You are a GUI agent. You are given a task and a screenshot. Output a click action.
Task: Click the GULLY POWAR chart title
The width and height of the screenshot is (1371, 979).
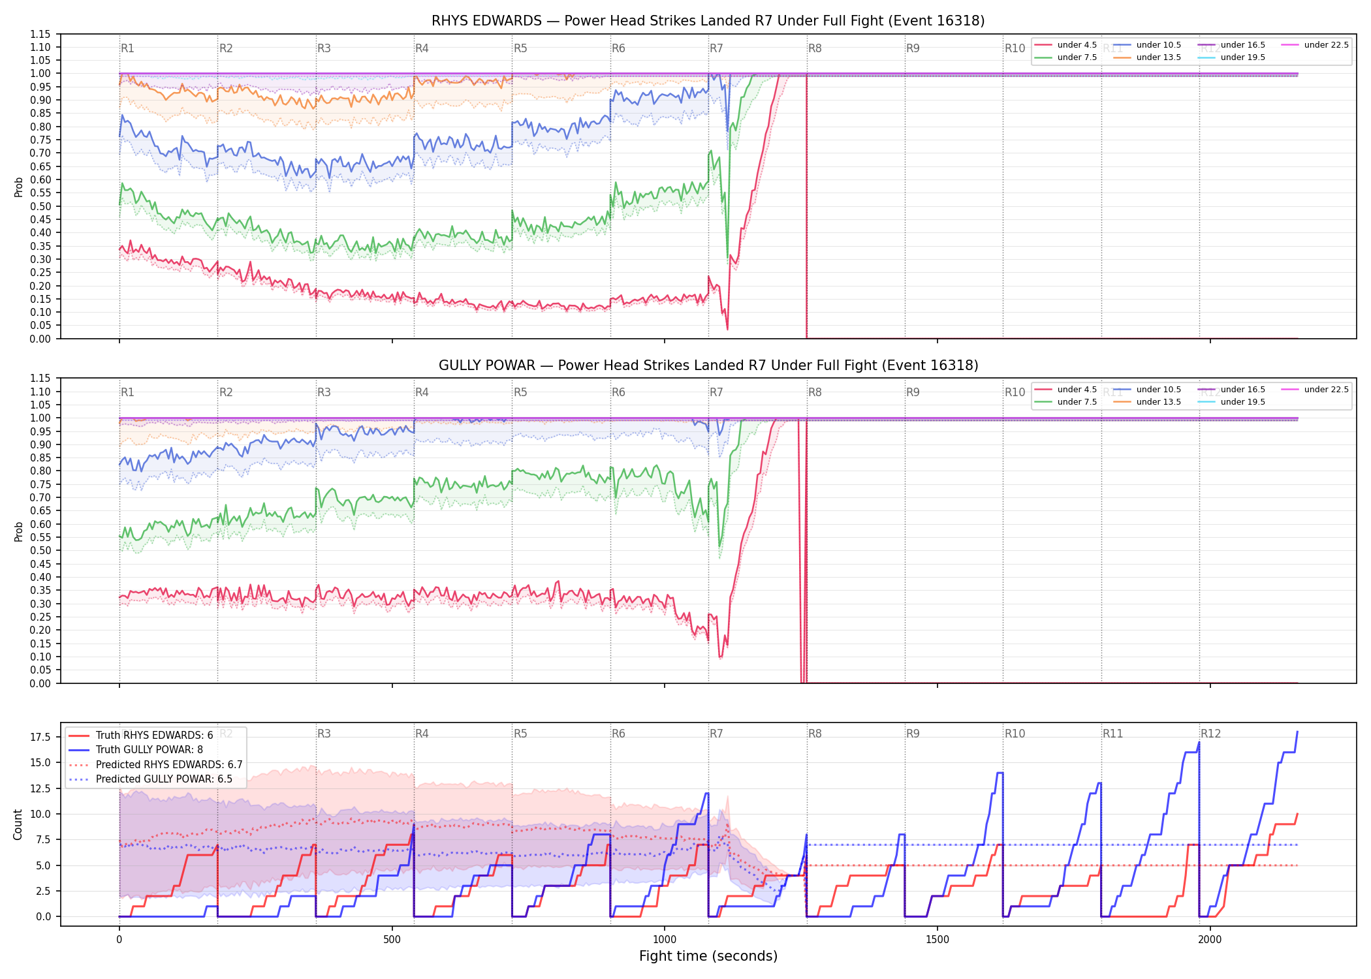708,365
